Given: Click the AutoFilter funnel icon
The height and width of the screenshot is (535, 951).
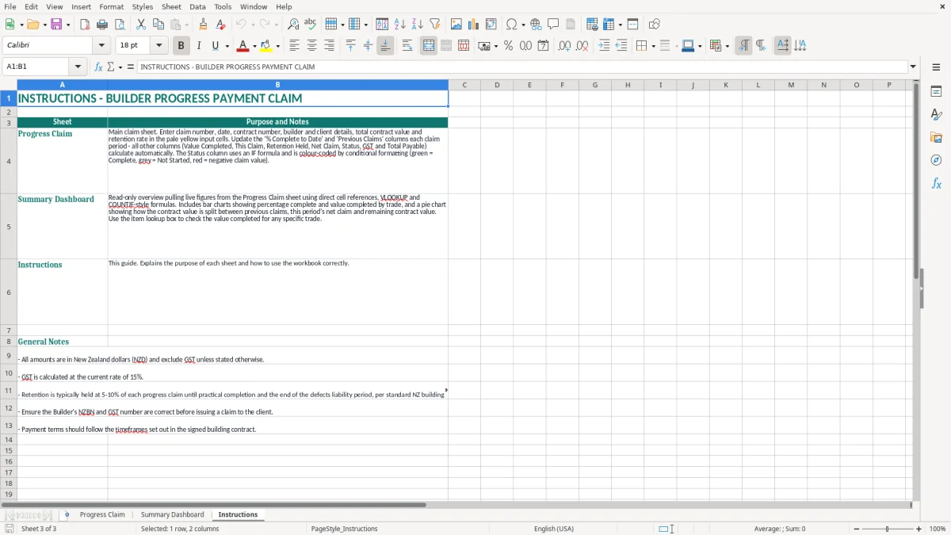Looking at the screenshot, I should (435, 24).
